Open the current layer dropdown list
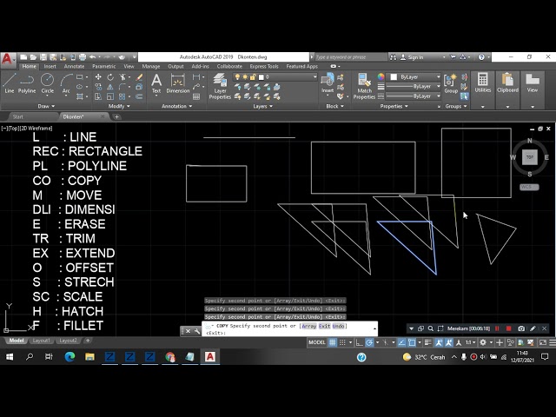 coord(275,77)
